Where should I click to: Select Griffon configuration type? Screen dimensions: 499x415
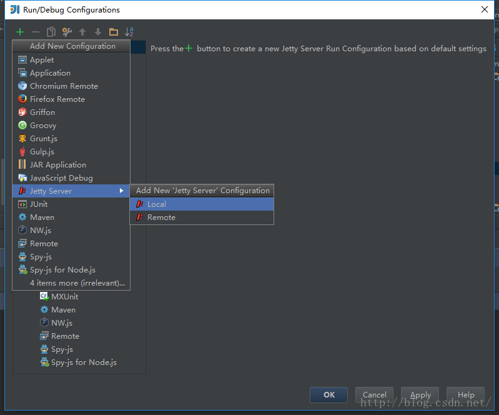click(71, 112)
